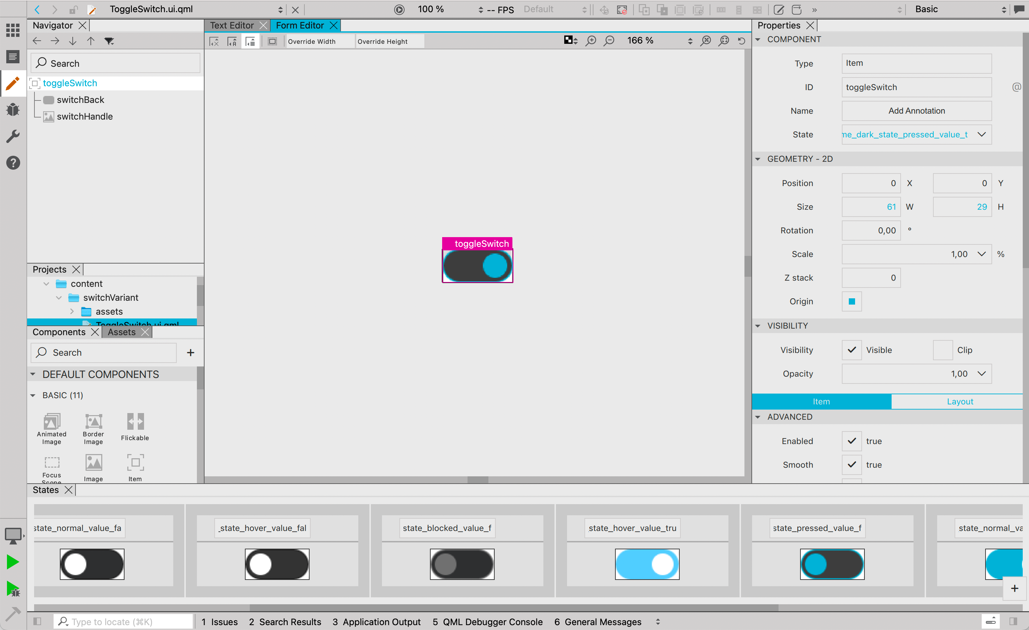1029x630 pixels.
Task: Expand the assets folder in Projects
Action: (x=72, y=312)
